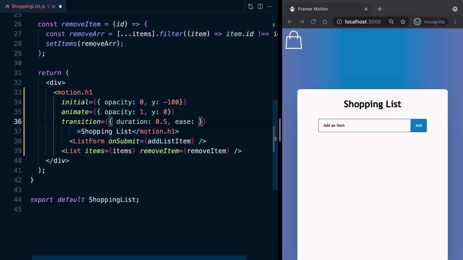Click the browser forward arrow
This screenshot has height=260, width=463.
[302, 22]
